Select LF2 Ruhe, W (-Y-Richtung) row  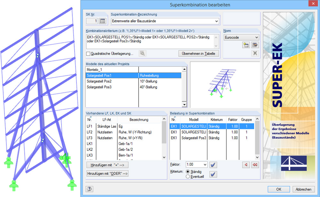coord(124,132)
